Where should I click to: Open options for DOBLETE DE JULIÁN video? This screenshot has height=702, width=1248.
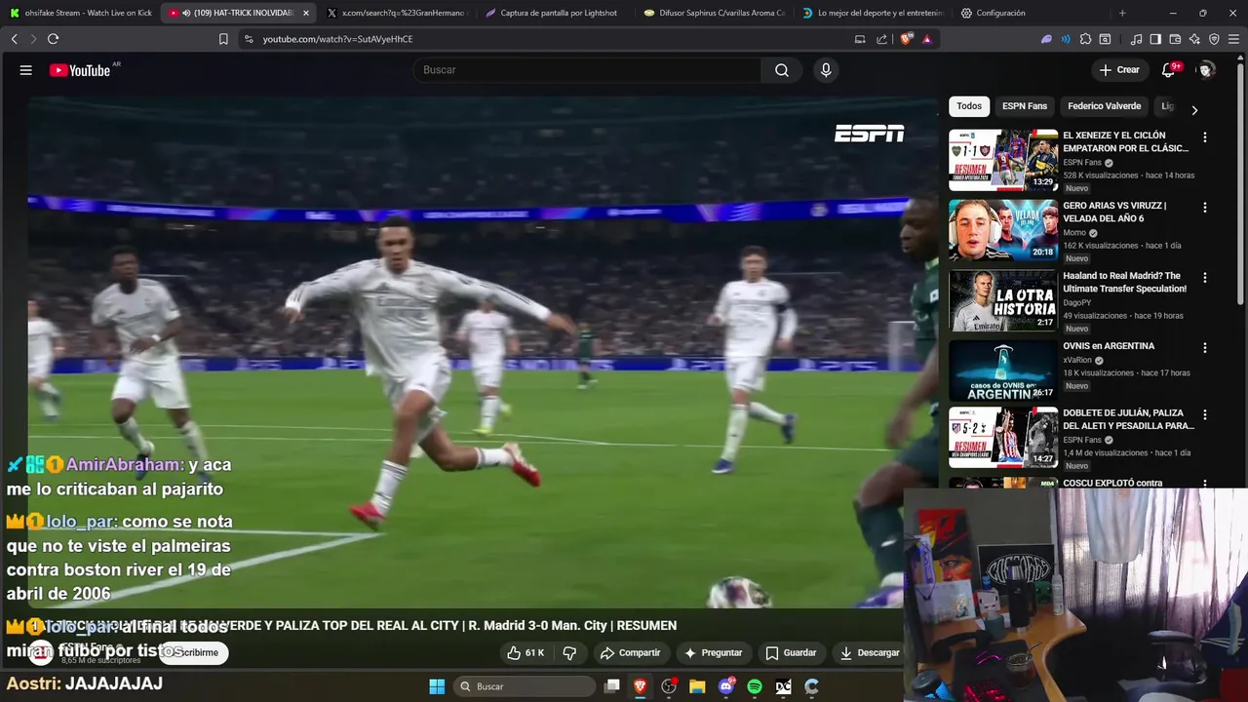pos(1205,414)
